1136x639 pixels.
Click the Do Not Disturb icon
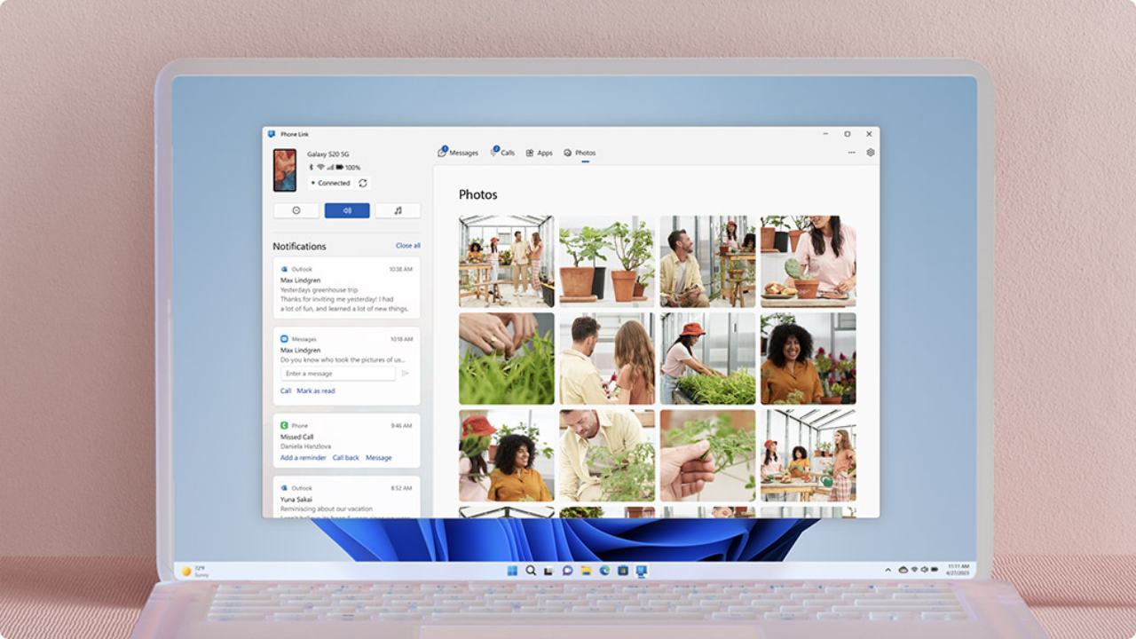(296, 210)
